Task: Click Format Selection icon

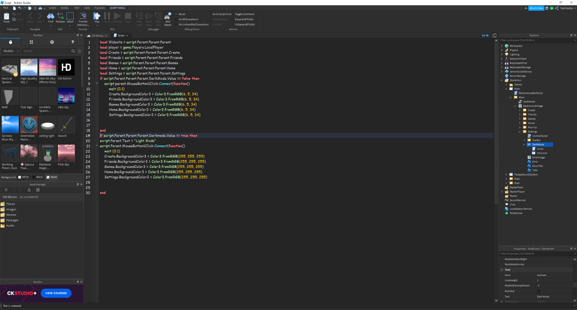Action: [83, 16]
